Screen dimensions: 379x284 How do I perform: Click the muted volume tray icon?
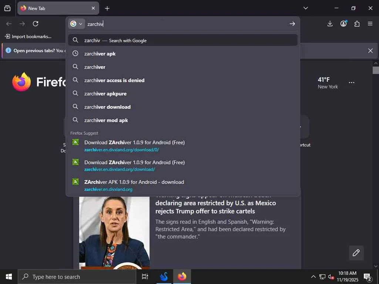[331, 277]
